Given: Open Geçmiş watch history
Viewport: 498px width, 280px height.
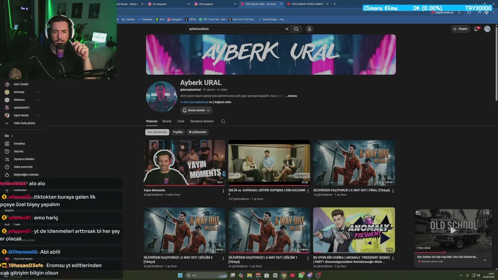Looking at the screenshot, I should [19, 151].
